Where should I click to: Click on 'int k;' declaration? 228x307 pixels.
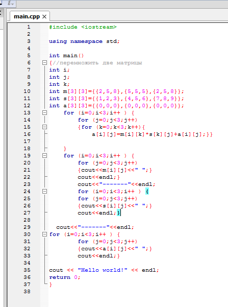coord(60,84)
